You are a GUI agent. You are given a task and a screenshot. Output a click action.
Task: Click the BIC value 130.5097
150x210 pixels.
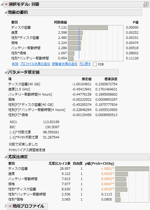point(52,127)
